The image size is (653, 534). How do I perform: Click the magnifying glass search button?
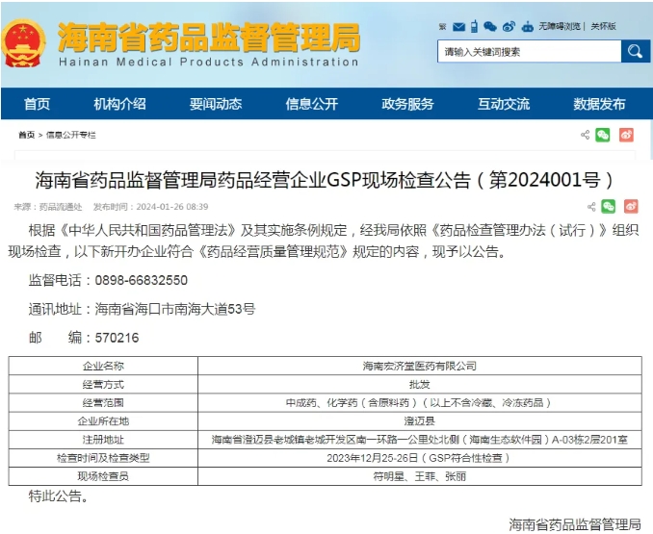[636, 51]
